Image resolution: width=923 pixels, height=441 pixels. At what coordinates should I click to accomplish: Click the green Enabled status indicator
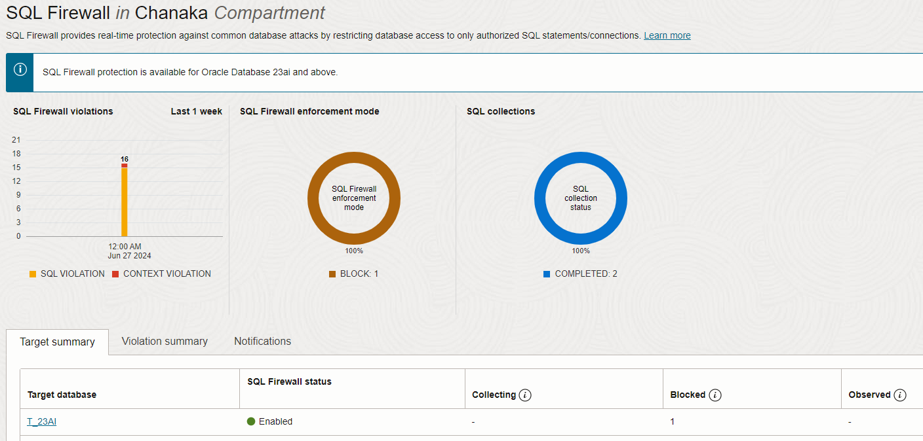click(x=251, y=421)
